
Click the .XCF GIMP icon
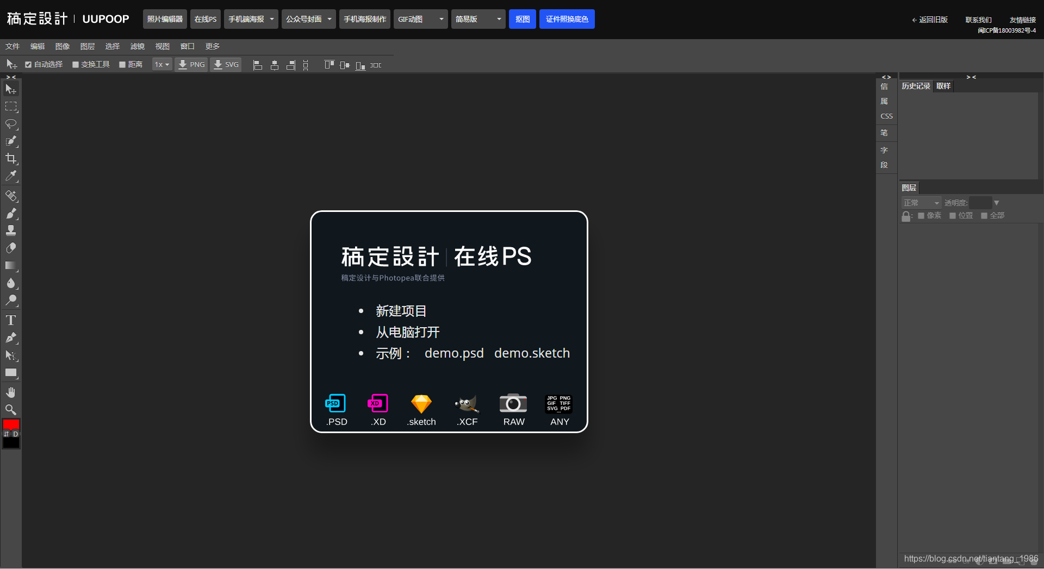pyautogui.click(x=467, y=410)
